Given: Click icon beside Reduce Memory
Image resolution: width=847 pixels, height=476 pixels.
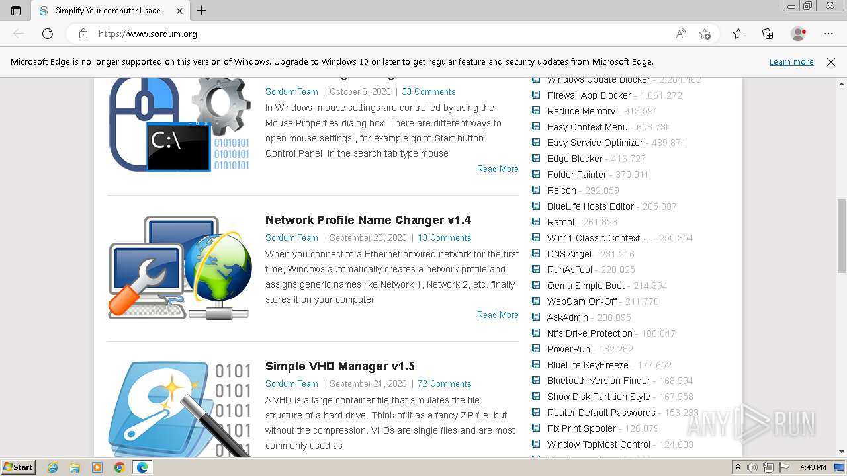Looking at the screenshot, I should [536, 110].
